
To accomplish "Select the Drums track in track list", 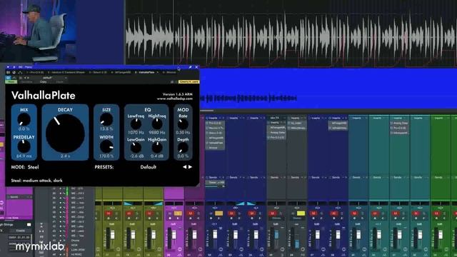I will (75, 241).
